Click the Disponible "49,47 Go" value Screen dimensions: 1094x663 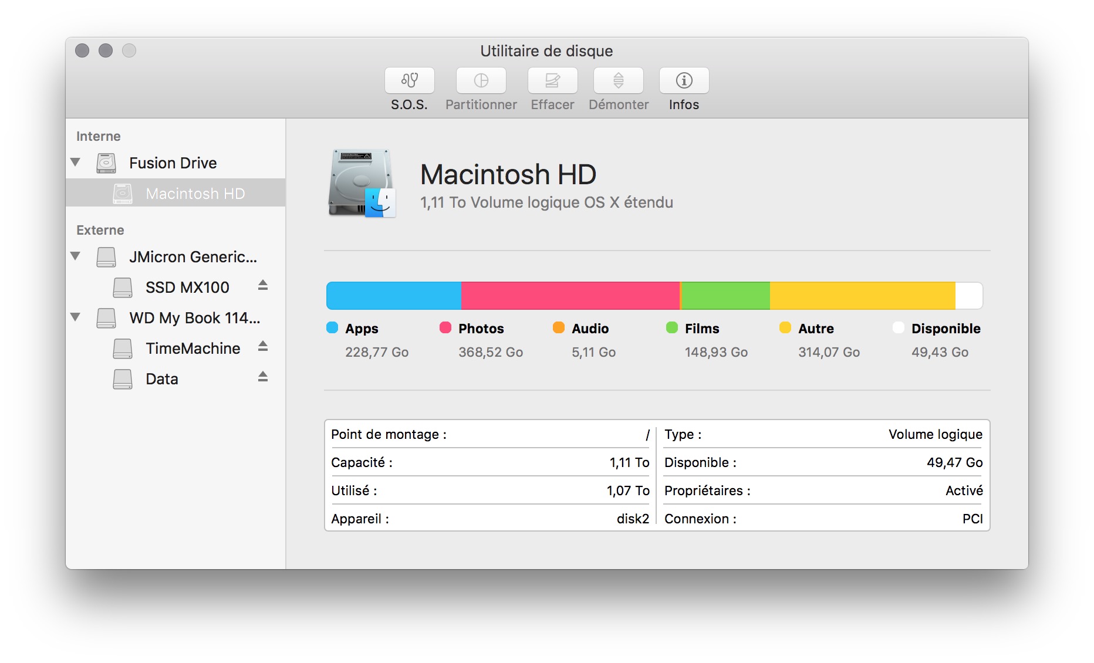(955, 462)
